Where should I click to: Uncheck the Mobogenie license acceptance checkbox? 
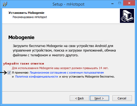9,73
